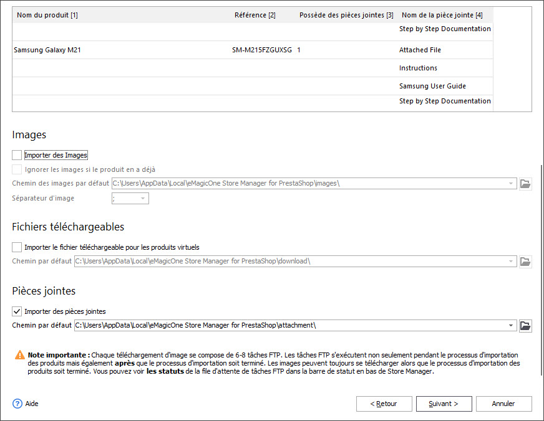Click the vertical scrollbar on the right
The height and width of the screenshot is (421, 544).
click(x=542, y=270)
